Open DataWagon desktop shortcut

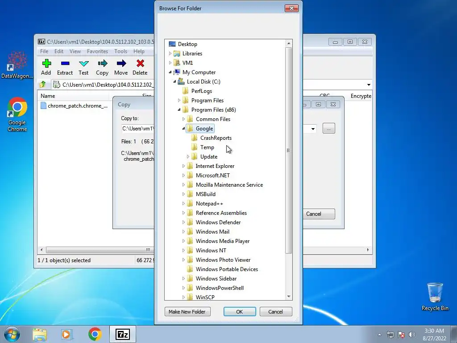click(x=17, y=65)
